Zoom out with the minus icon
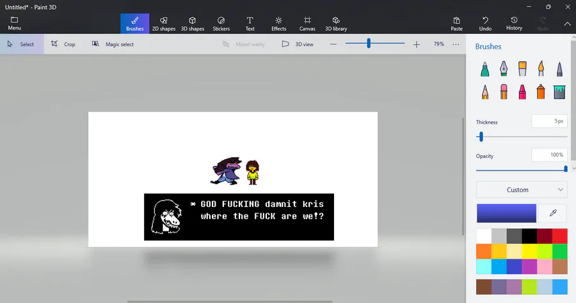 333,44
